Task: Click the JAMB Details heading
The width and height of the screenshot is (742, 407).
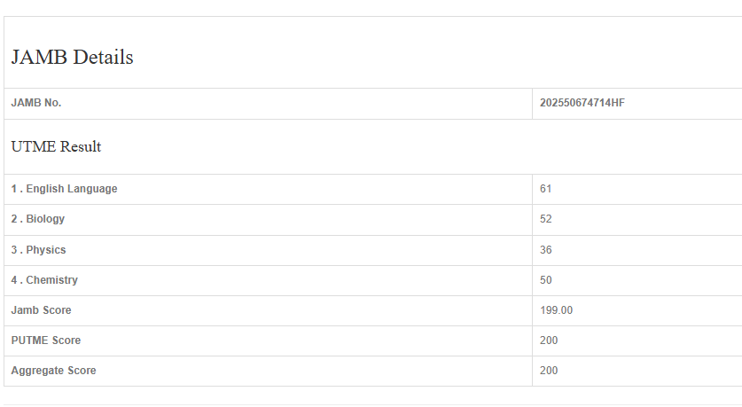Action: pyautogui.click(x=72, y=58)
